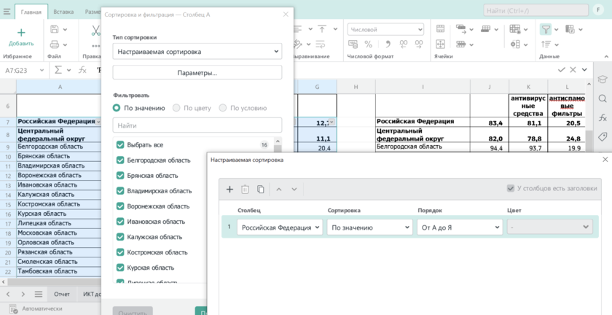The image size is (612, 315).
Task: Delete sort level with the trash icon
Action: (246, 190)
